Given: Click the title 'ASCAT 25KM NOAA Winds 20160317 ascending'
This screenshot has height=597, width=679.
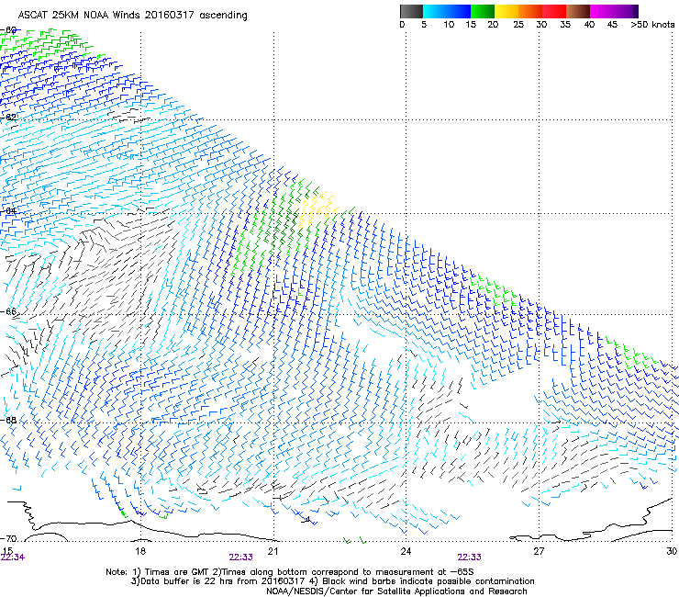Looking at the screenshot, I should coord(132,16).
